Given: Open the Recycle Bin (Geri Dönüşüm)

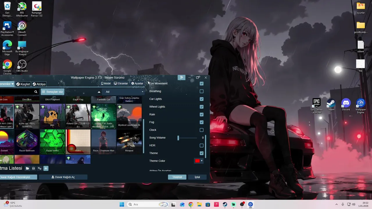Looking at the screenshot, I should 7,9.
